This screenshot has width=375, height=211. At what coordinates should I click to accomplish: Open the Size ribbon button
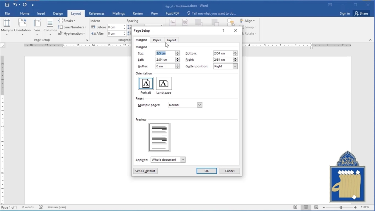pyautogui.click(x=37, y=26)
